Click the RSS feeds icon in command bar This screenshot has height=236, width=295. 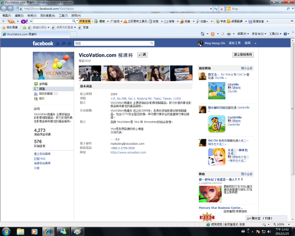pyautogui.click(x=213, y=34)
